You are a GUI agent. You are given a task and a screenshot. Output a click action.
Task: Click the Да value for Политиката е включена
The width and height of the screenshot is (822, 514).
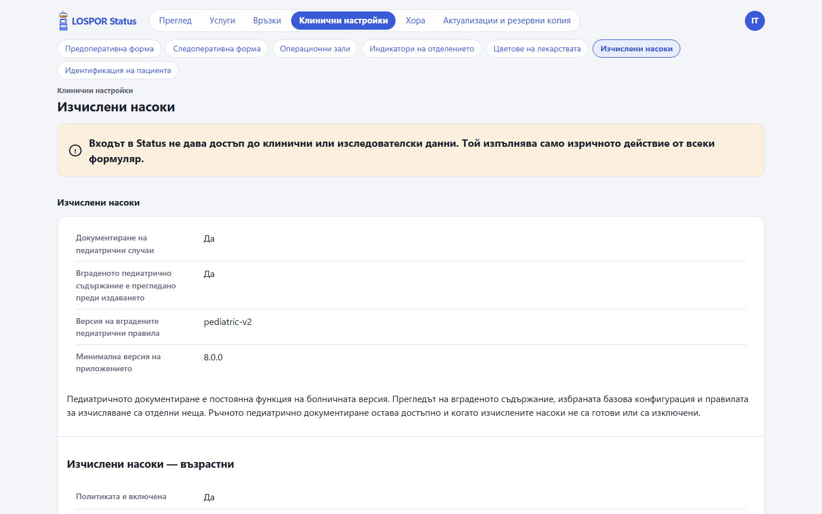point(209,497)
